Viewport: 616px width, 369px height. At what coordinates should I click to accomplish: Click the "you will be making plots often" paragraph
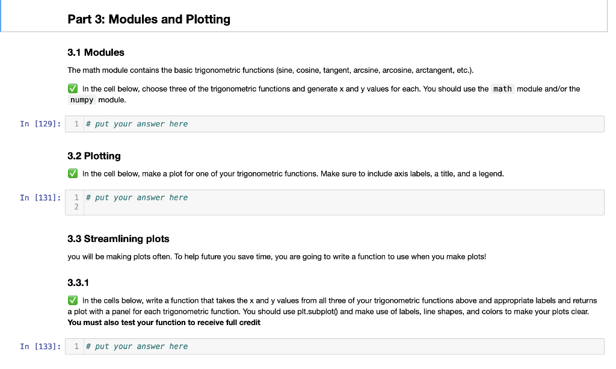[x=276, y=257]
